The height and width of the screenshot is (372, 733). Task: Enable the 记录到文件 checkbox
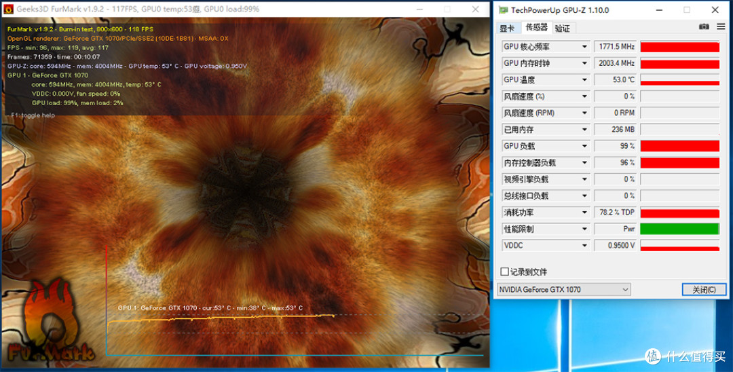pyautogui.click(x=504, y=272)
